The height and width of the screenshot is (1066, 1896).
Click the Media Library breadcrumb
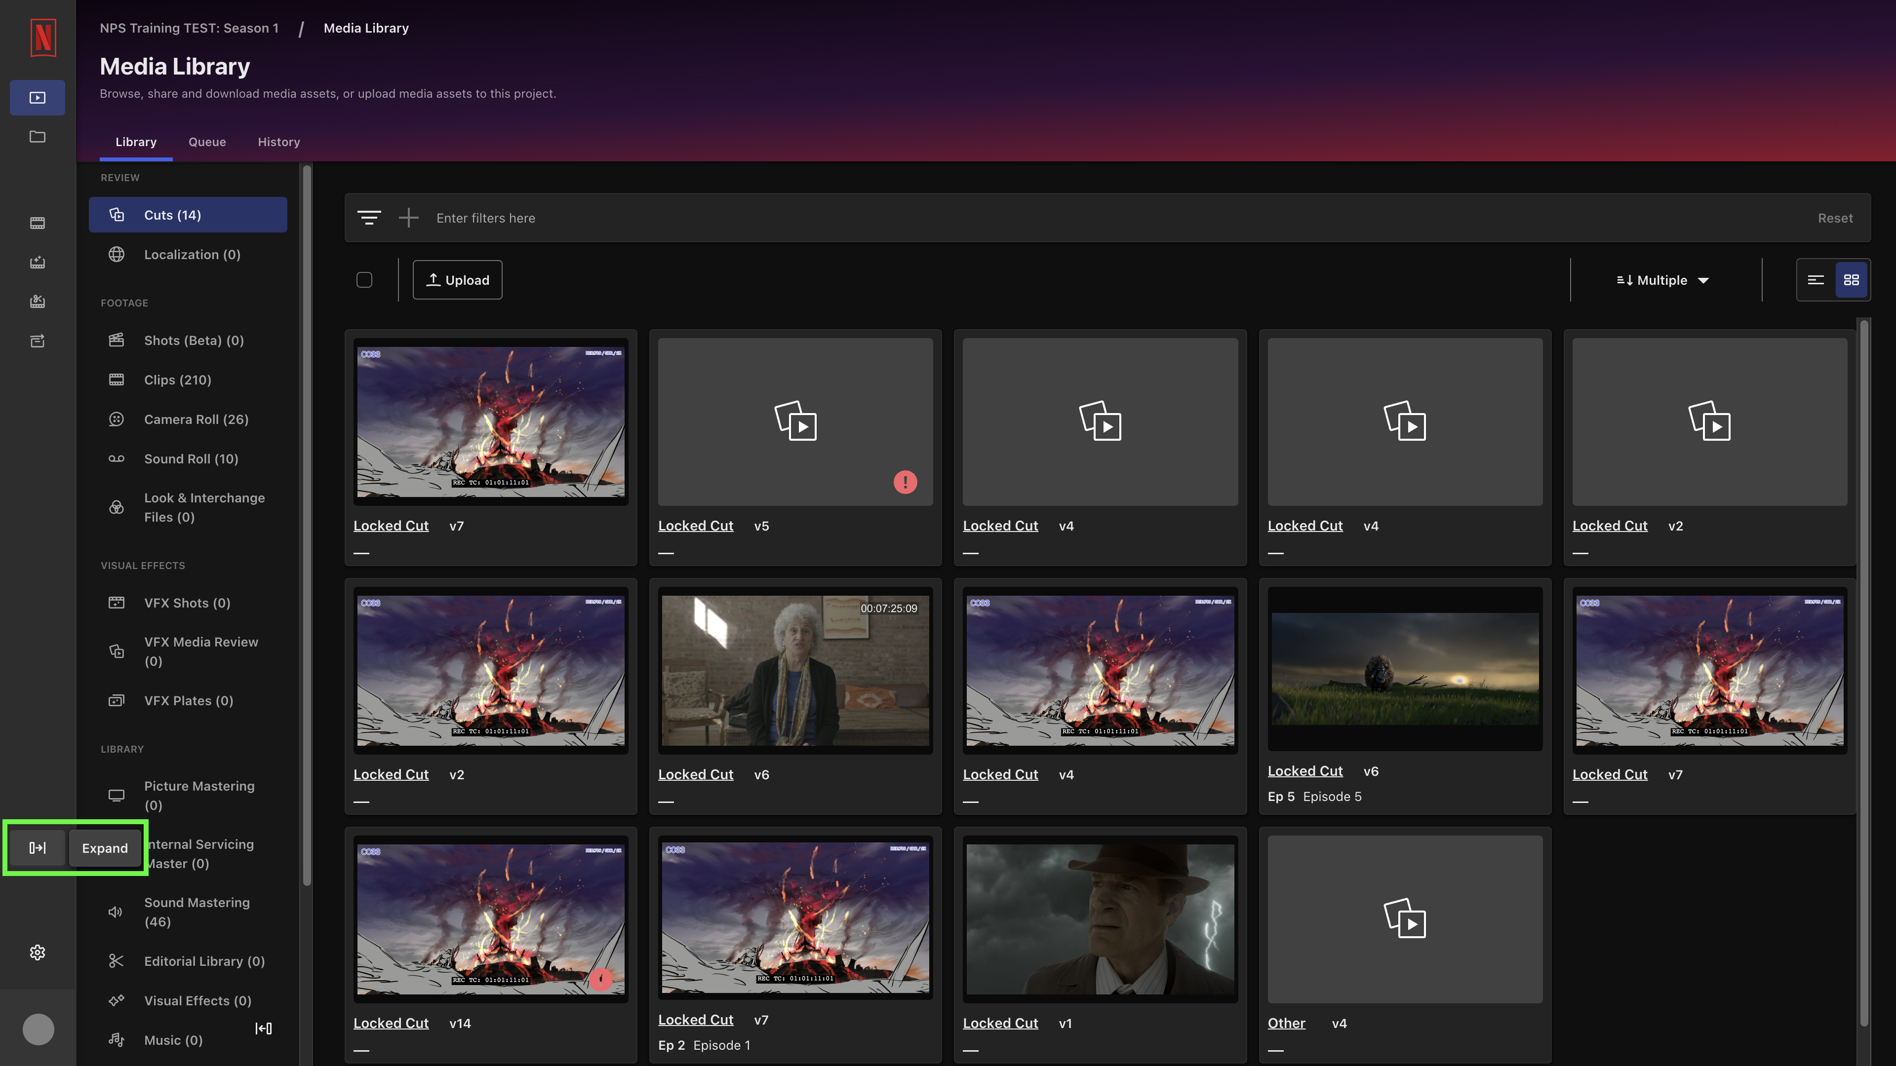[x=366, y=28]
